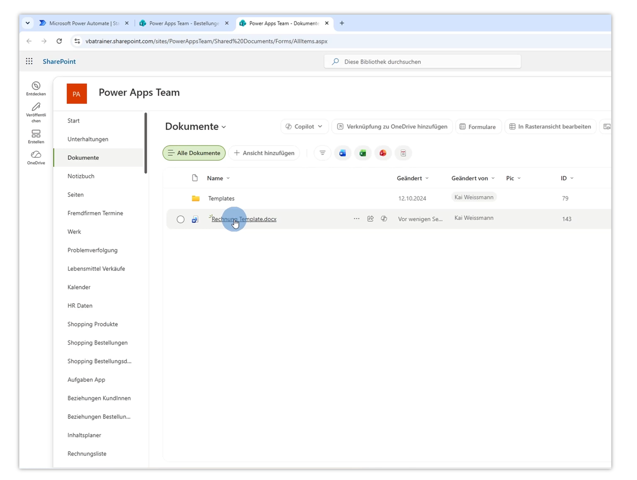Open Rechnungsliste in site navigation

click(87, 454)
